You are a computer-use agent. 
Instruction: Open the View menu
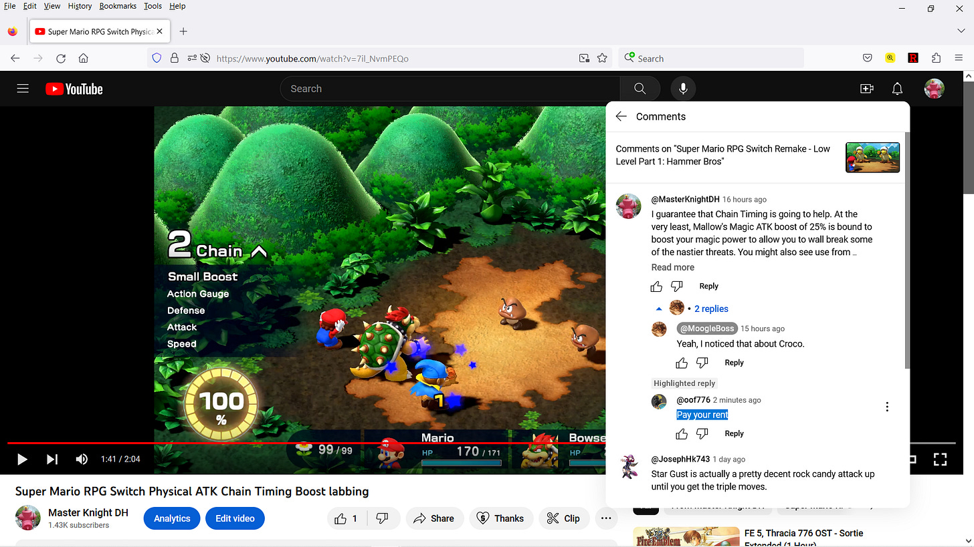coord(52,6)
